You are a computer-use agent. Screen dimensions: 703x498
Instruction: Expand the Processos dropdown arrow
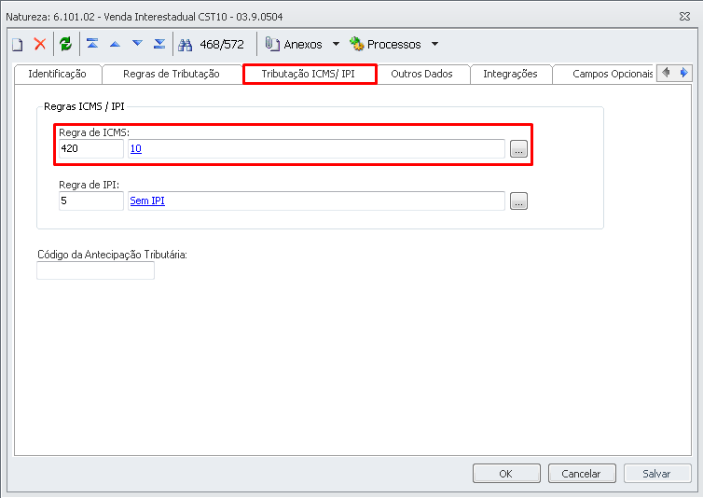[434, 44]
